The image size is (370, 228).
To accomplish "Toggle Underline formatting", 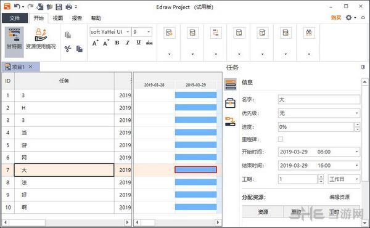I will click(x=139, y=43).
